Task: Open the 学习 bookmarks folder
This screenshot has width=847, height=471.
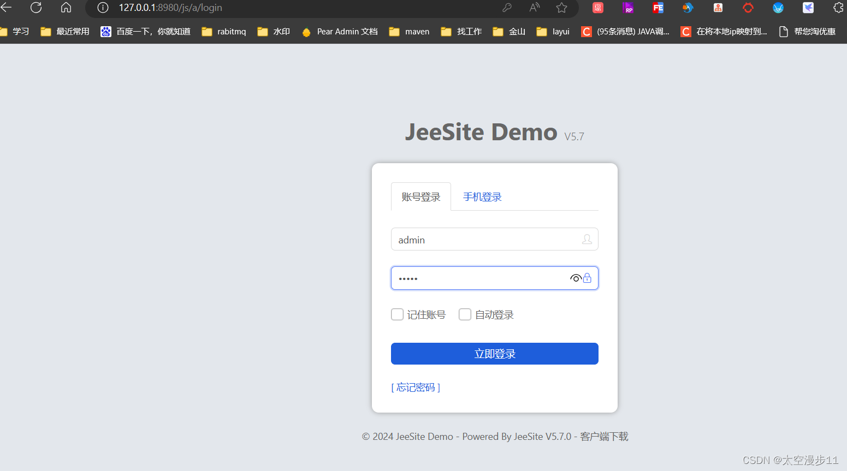Action: (x=15, y=32)
